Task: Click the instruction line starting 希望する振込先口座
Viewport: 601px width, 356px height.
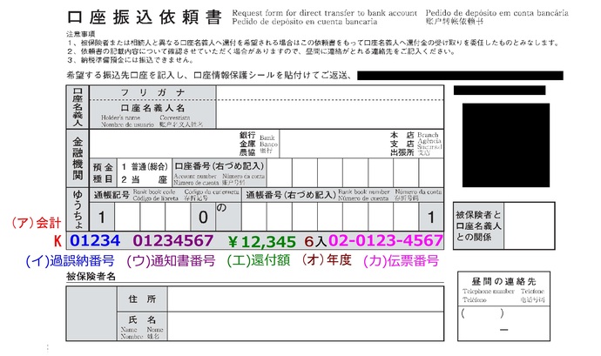Action: (209, 75)
